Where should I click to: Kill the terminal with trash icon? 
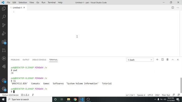point(167,59)
